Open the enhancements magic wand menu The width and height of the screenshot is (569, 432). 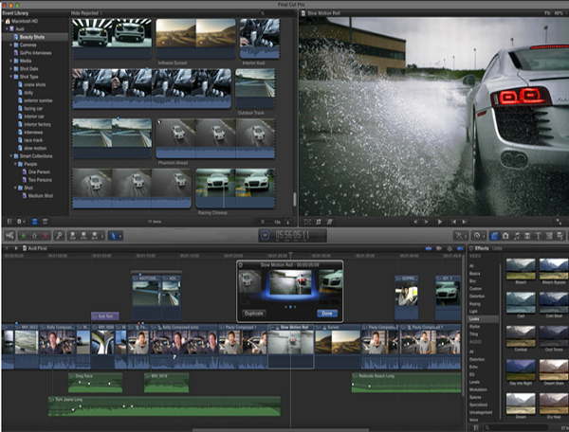pos(460,236)
